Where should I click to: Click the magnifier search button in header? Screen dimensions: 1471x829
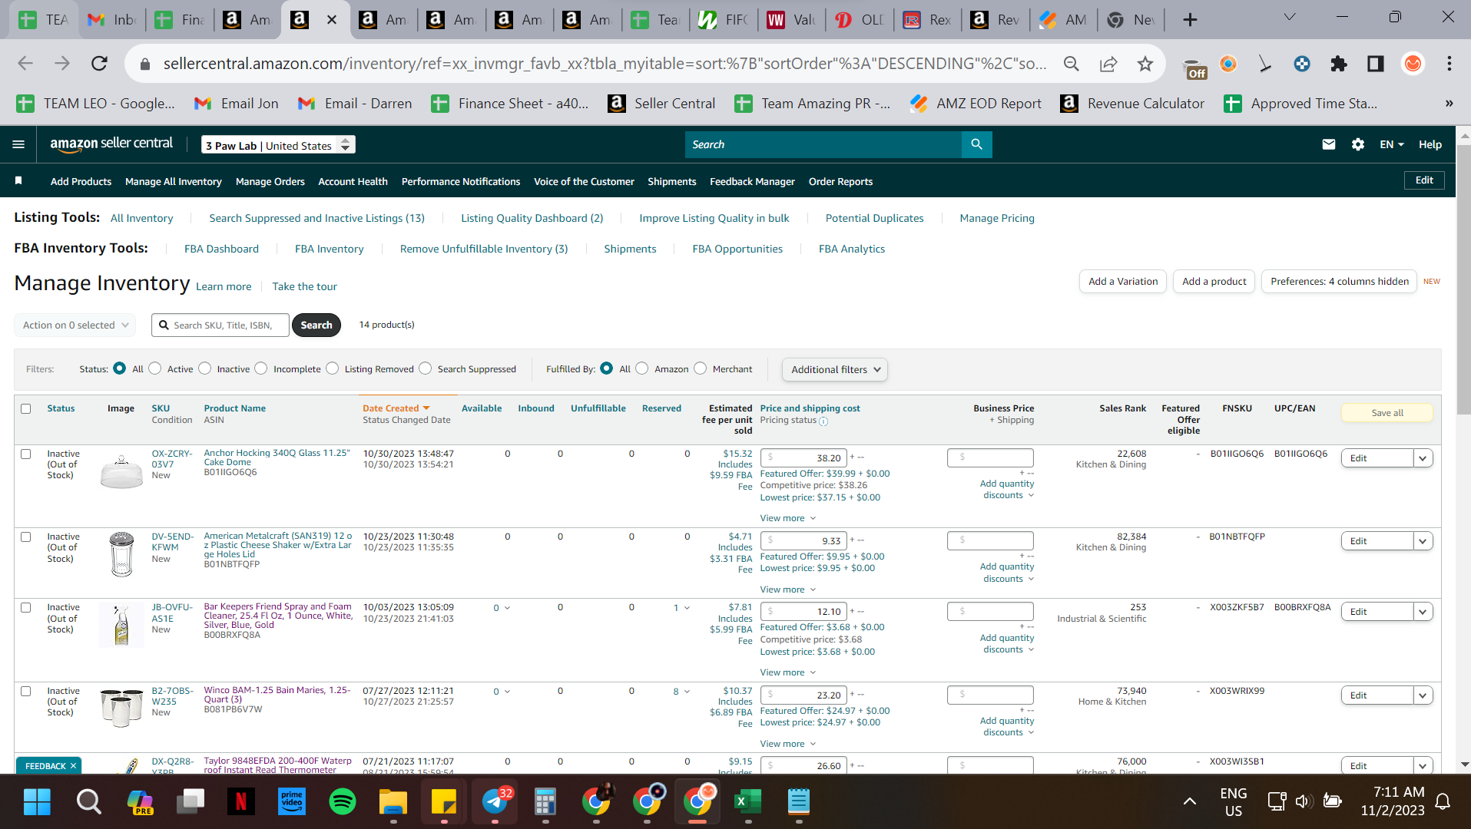click(x=976, y=144)
